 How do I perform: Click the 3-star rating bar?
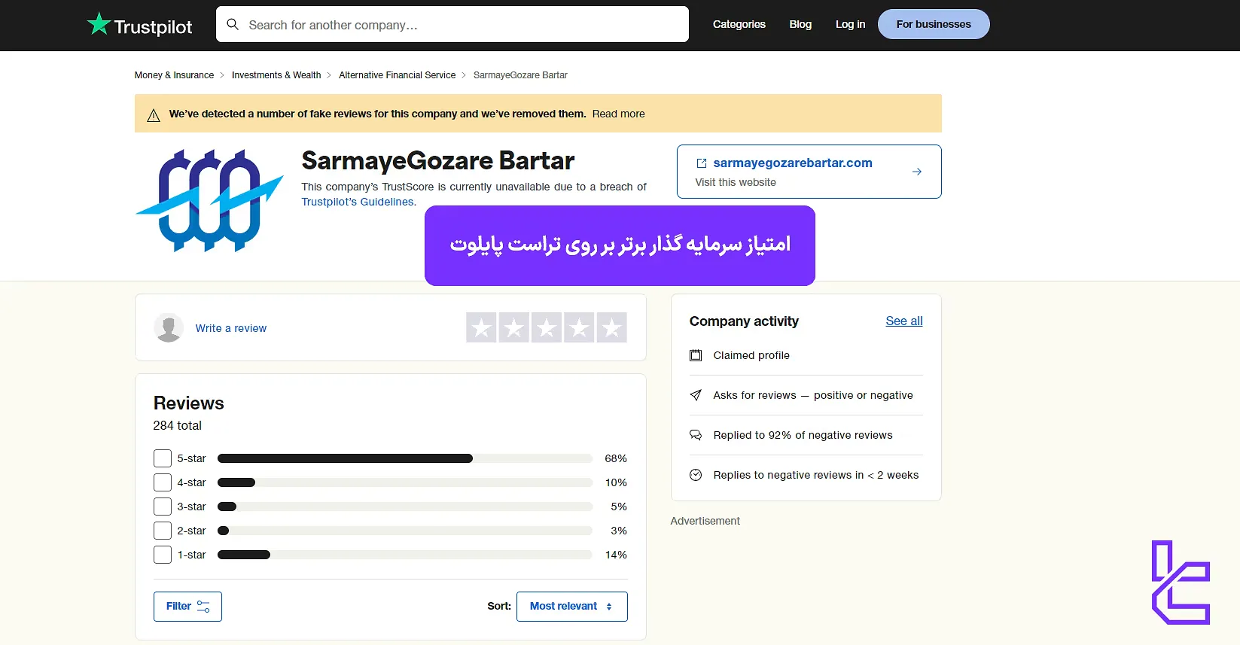coord(405,507)
